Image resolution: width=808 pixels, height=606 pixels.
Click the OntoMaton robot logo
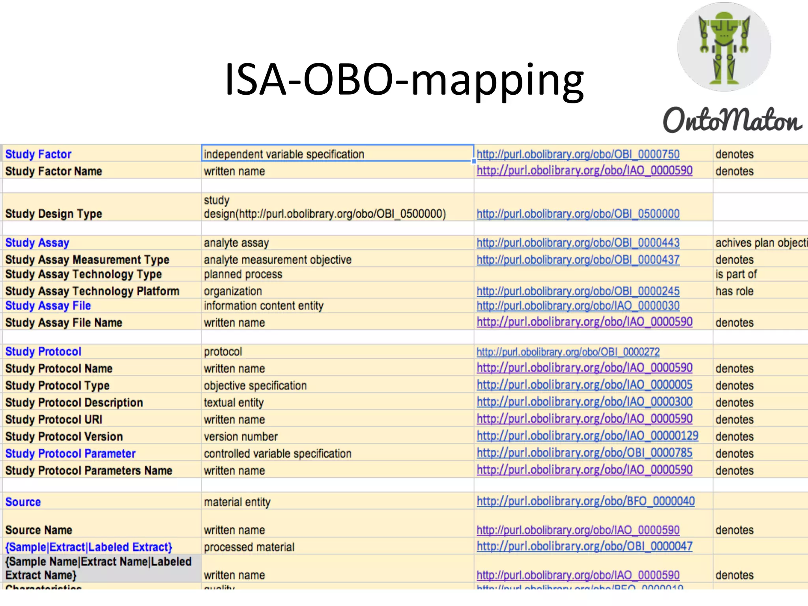coord(724,47)
